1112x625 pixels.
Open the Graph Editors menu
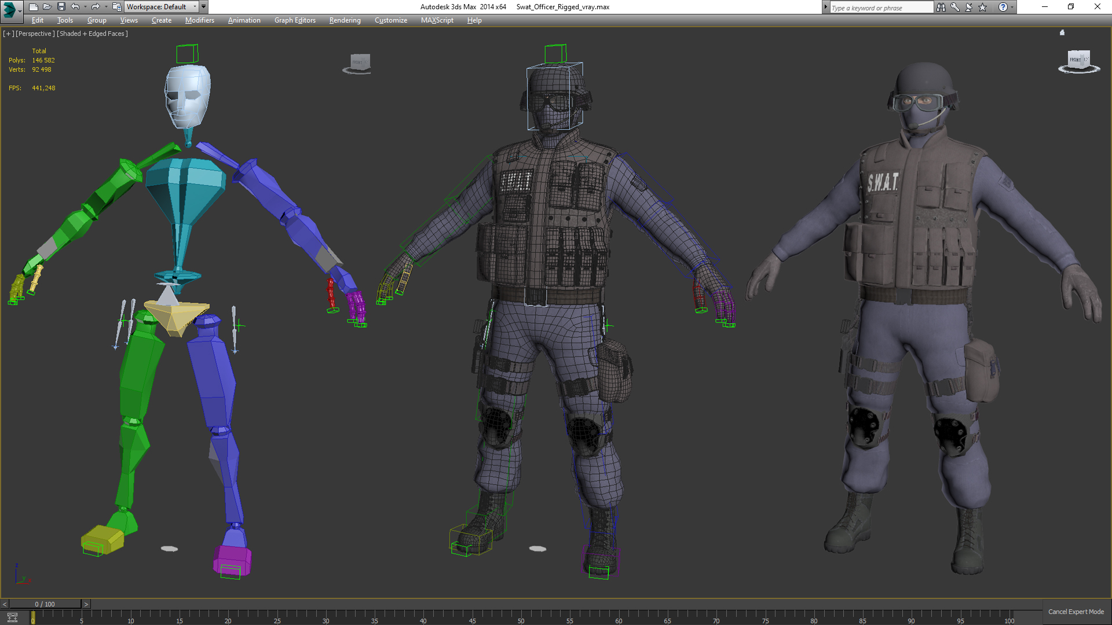[x=295, y=20]
